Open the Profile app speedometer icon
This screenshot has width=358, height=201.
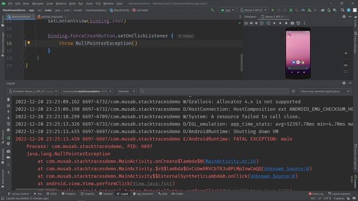tap(303, 10)
